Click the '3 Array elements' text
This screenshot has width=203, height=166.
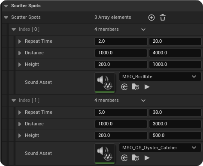click(113, 18)
